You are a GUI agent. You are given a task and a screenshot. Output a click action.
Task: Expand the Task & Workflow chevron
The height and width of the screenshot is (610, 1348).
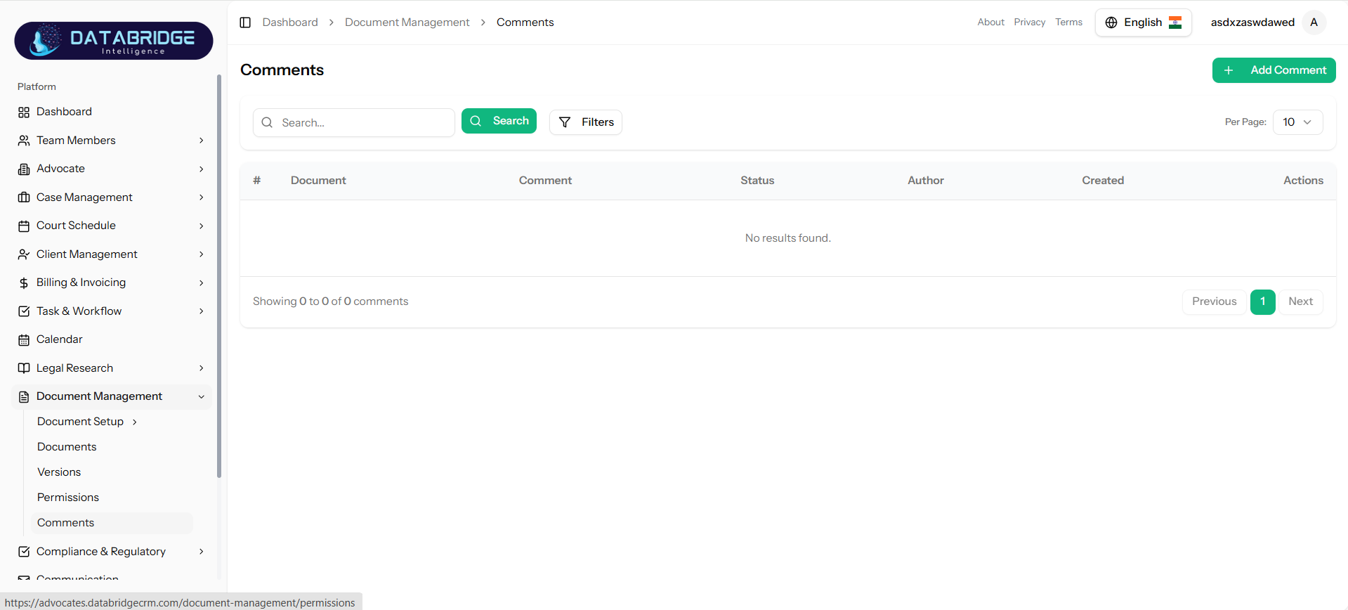pos(202,311)
